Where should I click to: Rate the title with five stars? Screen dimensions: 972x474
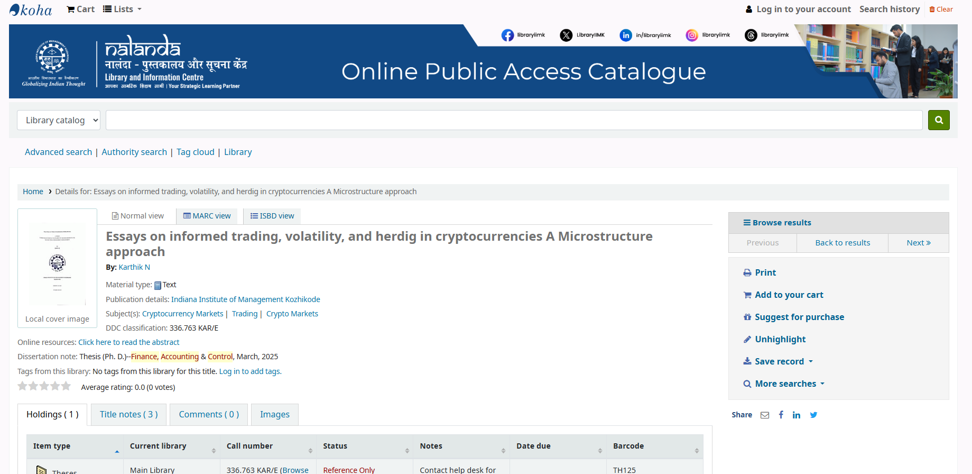click(66, 386)
